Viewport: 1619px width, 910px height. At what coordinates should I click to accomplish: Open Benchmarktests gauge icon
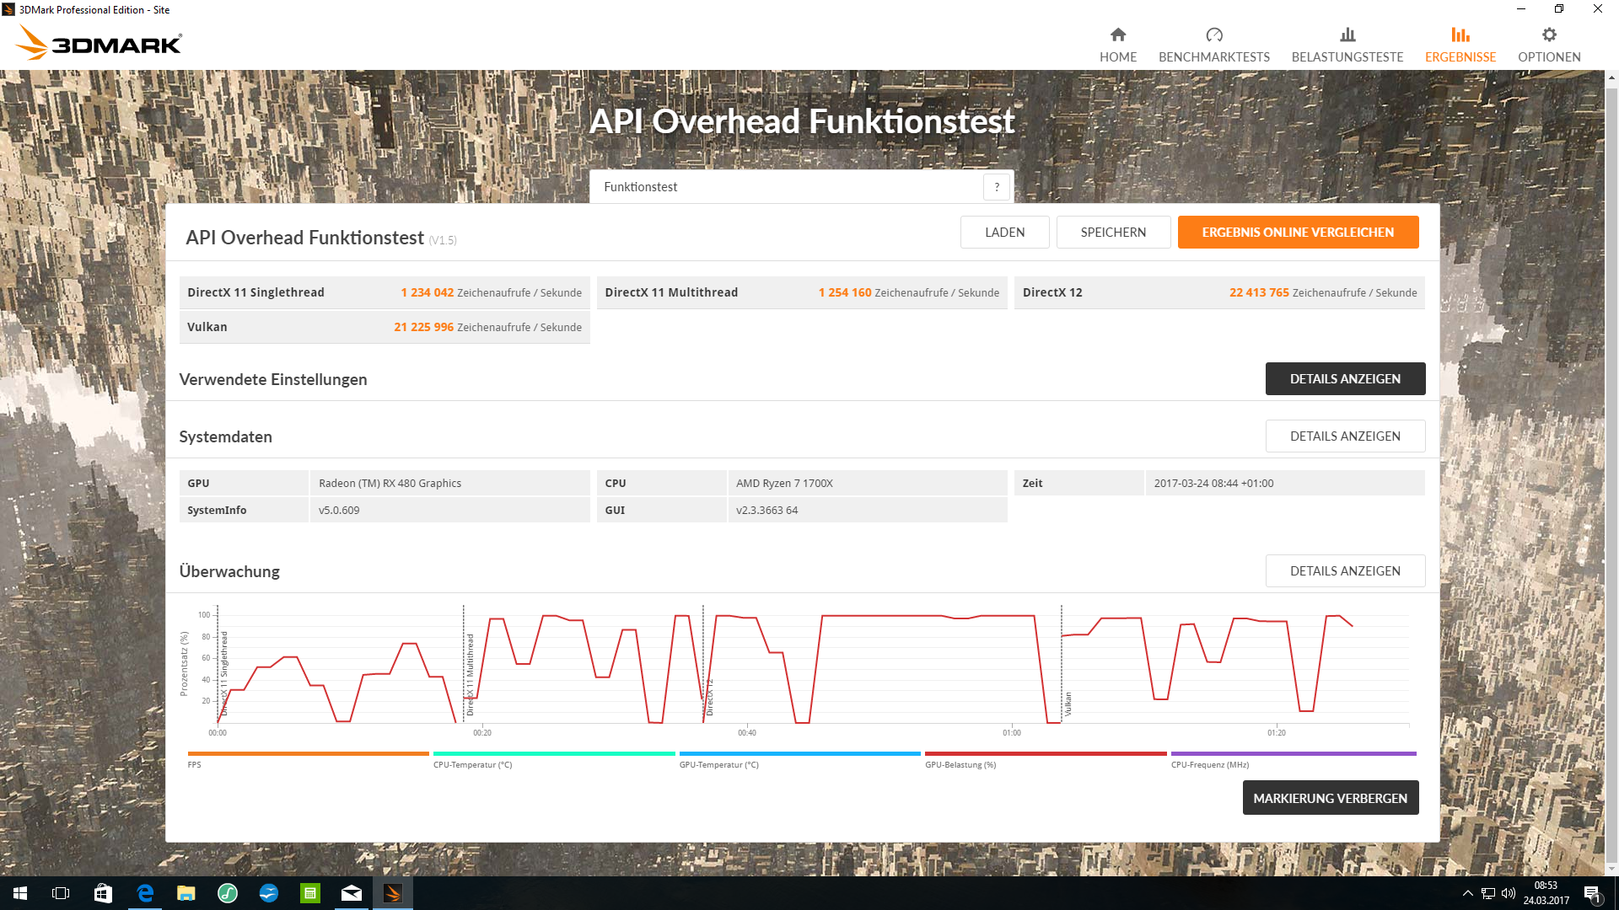[x=1213, y=35]
